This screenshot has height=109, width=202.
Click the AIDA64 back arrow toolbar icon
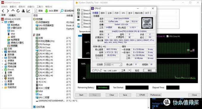(3, 11)
